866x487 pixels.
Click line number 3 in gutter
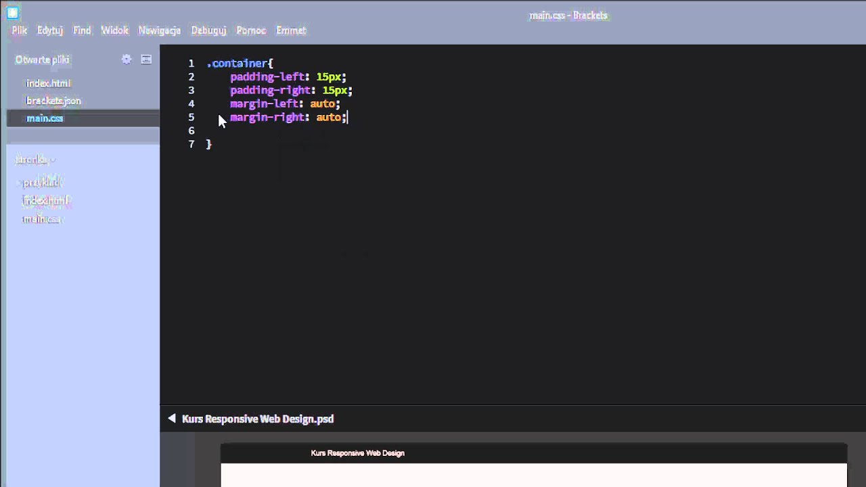[191, 90]
